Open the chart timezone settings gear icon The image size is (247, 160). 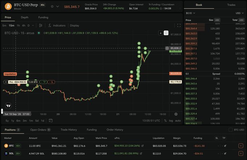coord(176,114)
